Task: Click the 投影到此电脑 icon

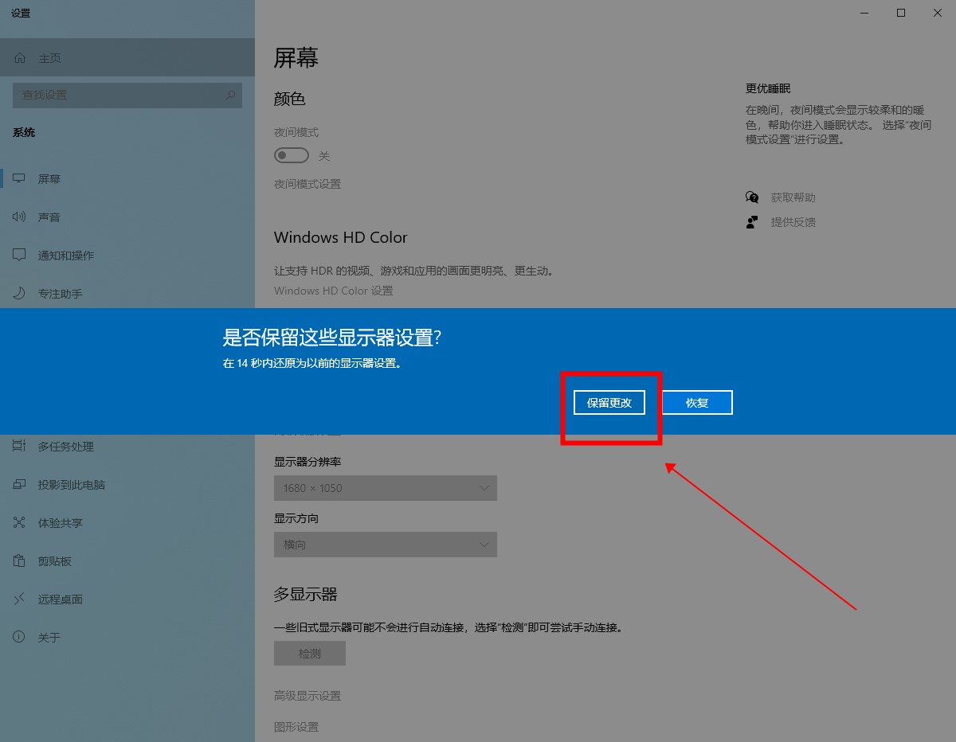Action: click(x=20, y=485)
